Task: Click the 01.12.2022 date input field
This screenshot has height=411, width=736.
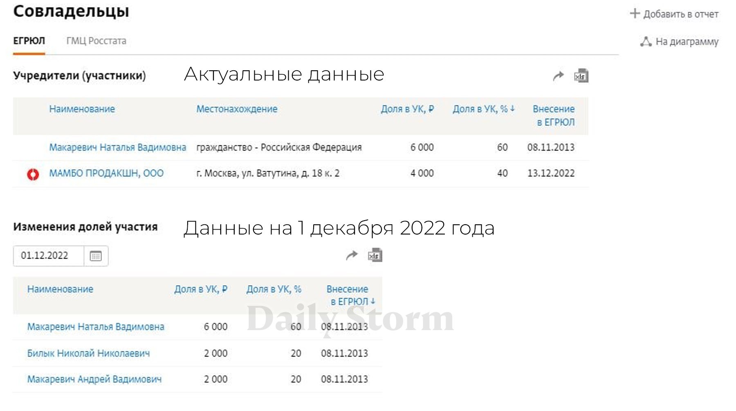Action: pyautogui.click(x=49, y=256)
